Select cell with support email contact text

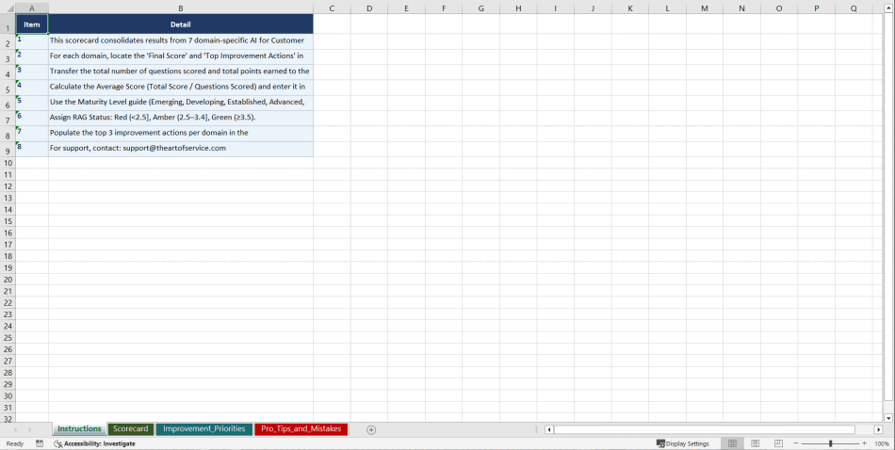pos(180,149)
